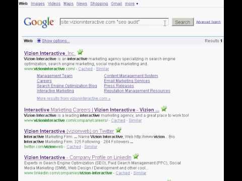Open Cached link for LinkedIn result

tap(123, 173)
